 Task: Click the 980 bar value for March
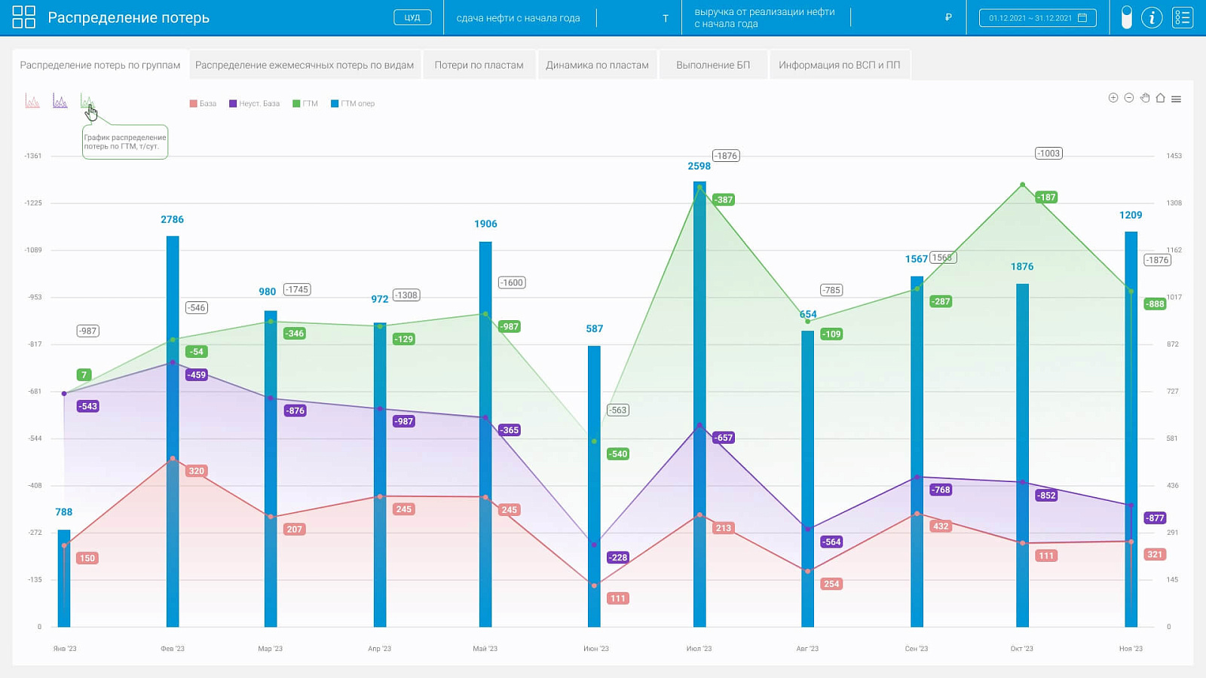[x=268, y=292]
